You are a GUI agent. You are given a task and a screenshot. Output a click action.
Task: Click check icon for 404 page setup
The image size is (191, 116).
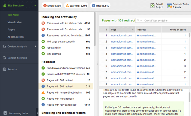pos(43,41)
